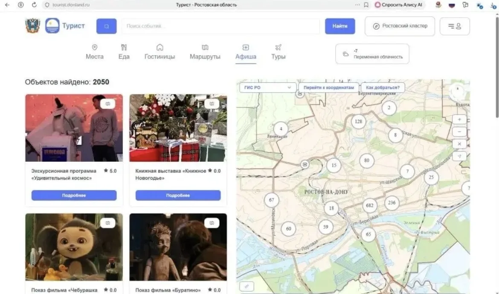
Task: Open the user profile menu button
Action: pyautogui.click(x=455, y=26)
